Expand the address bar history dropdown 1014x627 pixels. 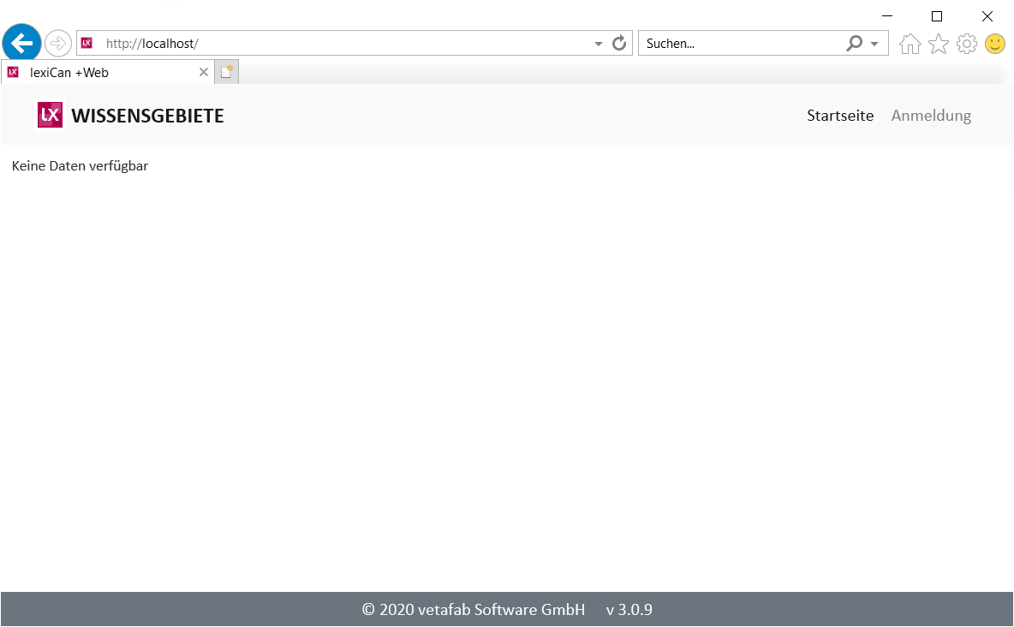click(x=599, y=44)
